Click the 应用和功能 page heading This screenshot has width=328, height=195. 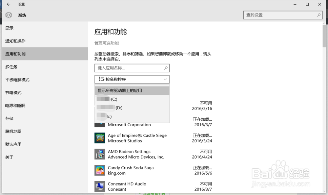(x=111, y=32)
